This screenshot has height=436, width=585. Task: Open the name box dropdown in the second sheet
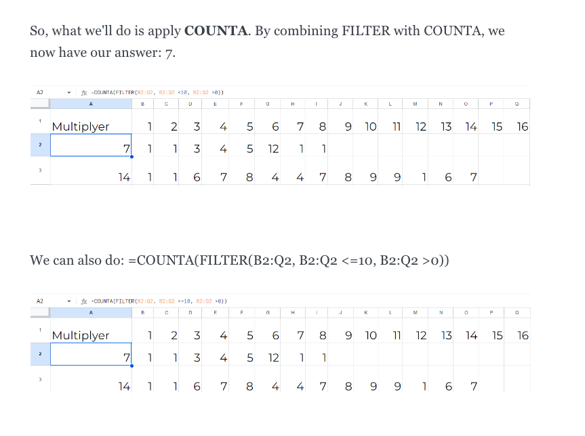tap(68, 301)
